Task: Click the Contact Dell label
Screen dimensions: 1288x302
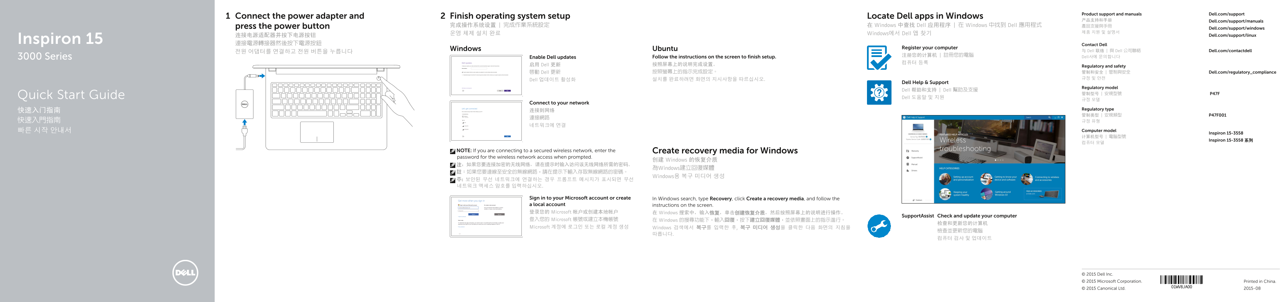Action: pyautogui.click(x=1094, y=45)
